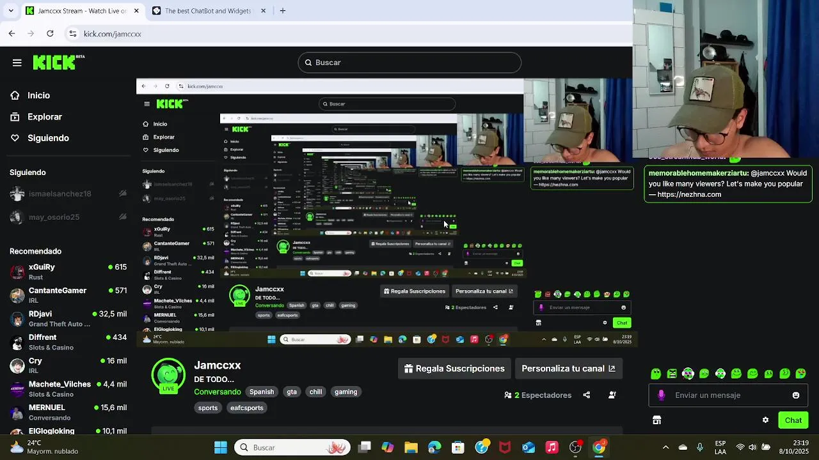Viewport: 819px width, 460px height.
Task: Open site information icon in address bar
Action: point(73,34)
